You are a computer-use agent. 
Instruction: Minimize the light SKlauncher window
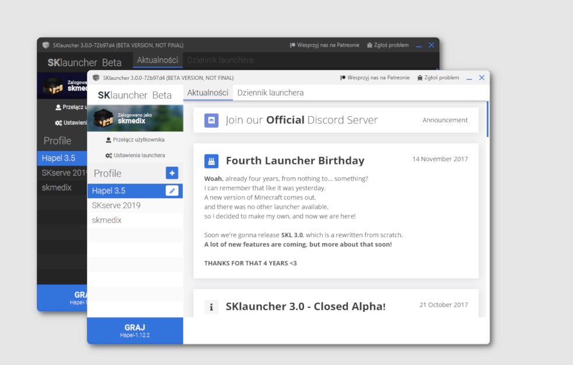469,78
